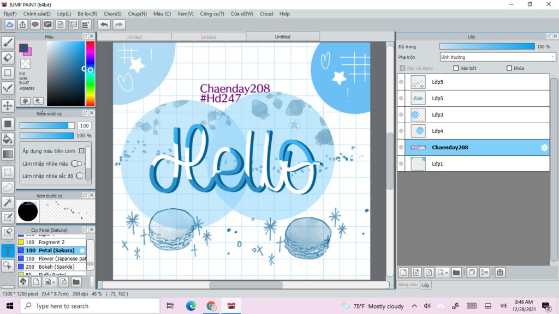Select the Select Pen tool

point(8,217)
